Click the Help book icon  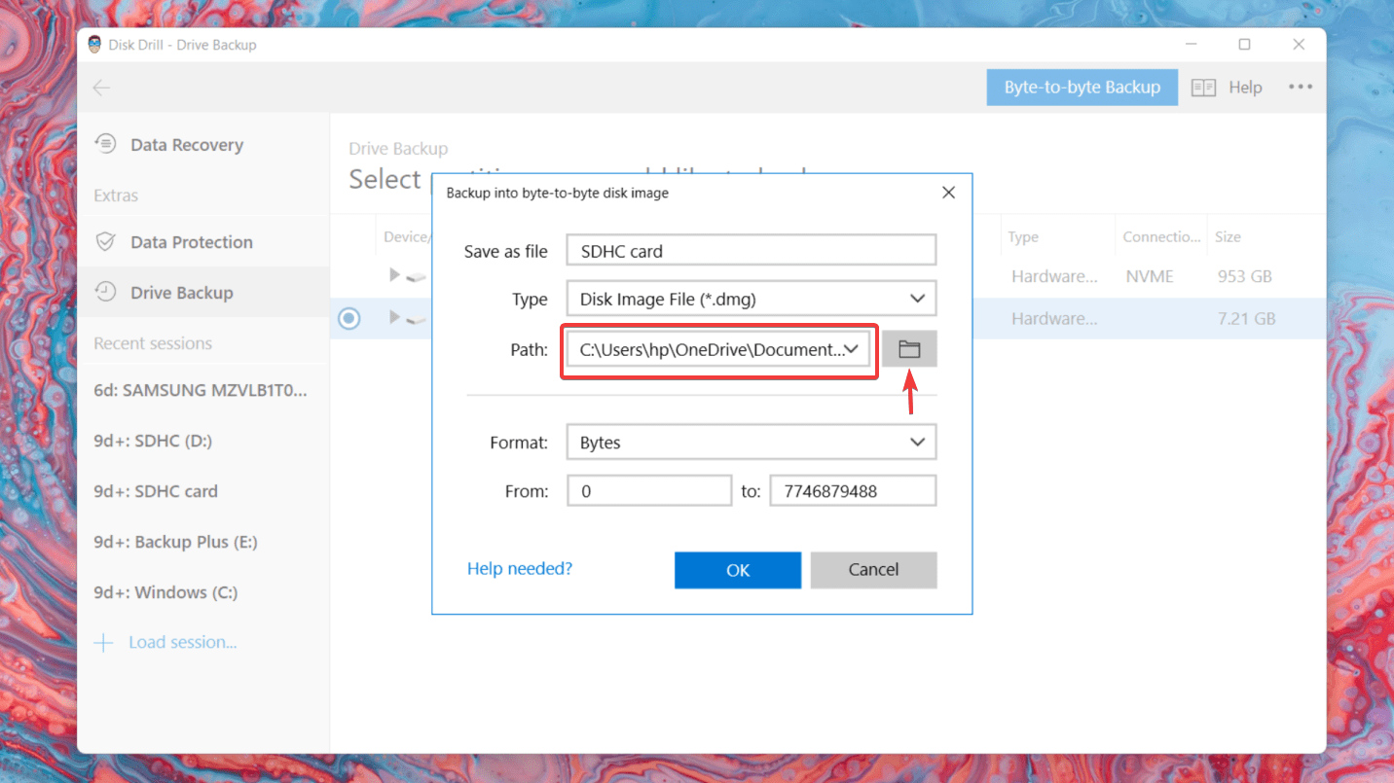click(x=1203, y=88)
